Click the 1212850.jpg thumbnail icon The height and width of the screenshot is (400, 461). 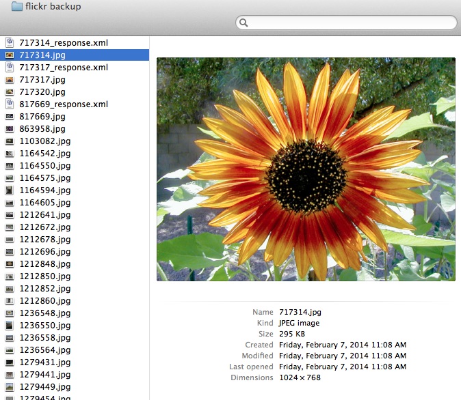(10, 276)
